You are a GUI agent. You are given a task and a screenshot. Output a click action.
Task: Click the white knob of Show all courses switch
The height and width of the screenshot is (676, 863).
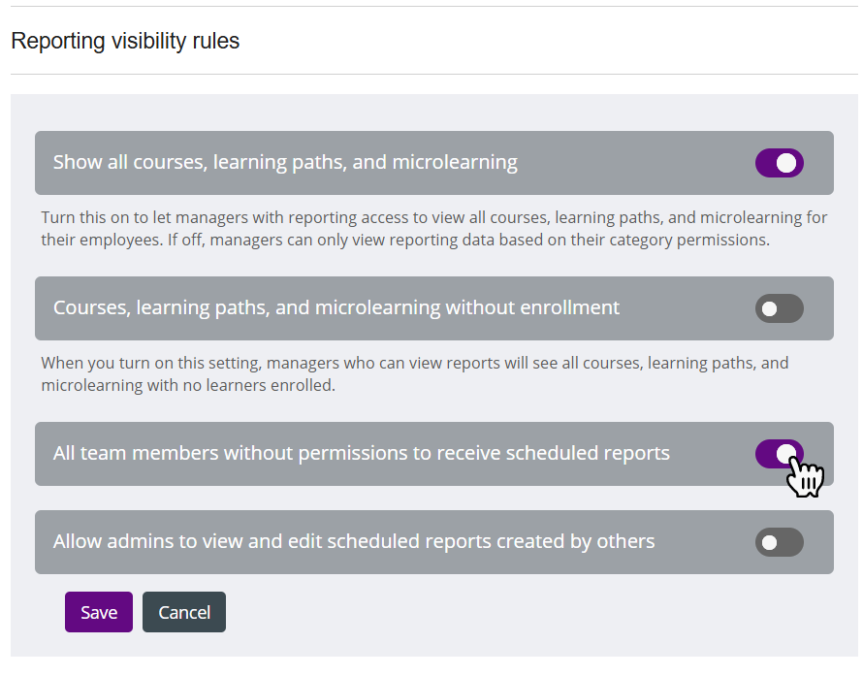pyautogui.click(x=786, y=163)
